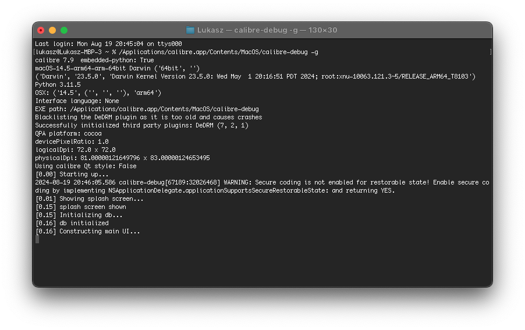This screenshot has width=525, height=330.
Task: Click the '[0.16] db initialized' line
Action: [72, 223]
